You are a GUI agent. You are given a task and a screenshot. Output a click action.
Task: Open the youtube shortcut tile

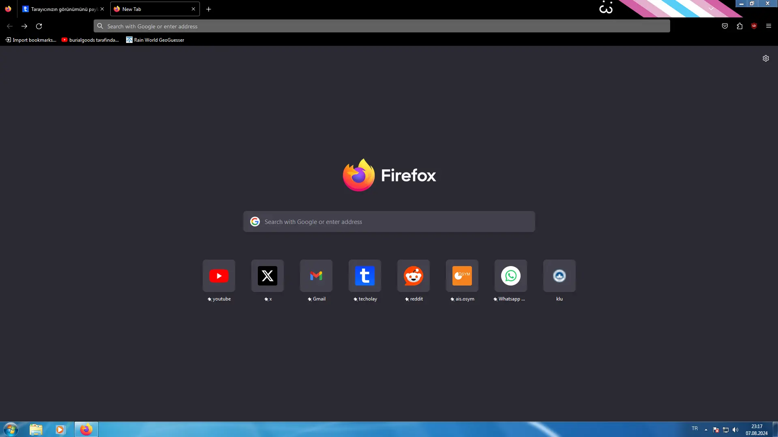pyautogui.click(x=219, y=276)
